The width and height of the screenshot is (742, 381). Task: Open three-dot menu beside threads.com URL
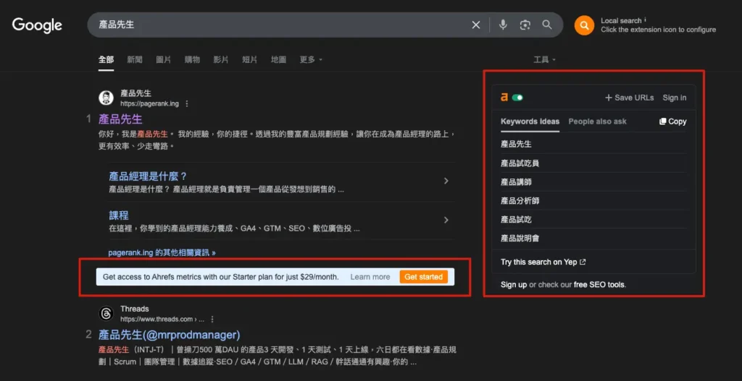coord(212,319)
